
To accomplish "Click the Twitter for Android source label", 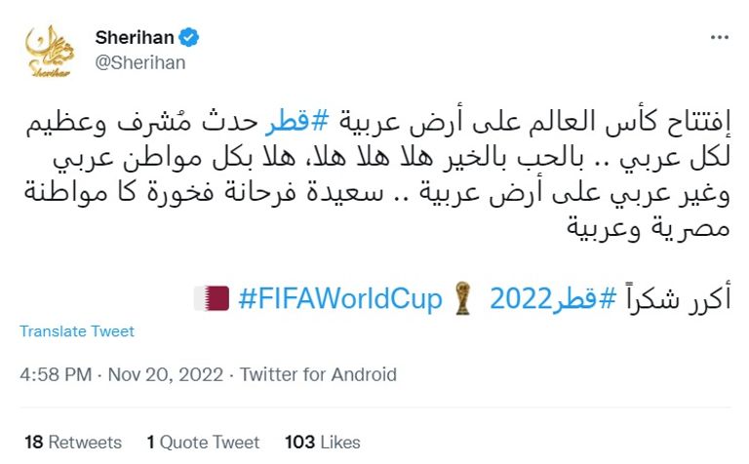I will [318, 374].
